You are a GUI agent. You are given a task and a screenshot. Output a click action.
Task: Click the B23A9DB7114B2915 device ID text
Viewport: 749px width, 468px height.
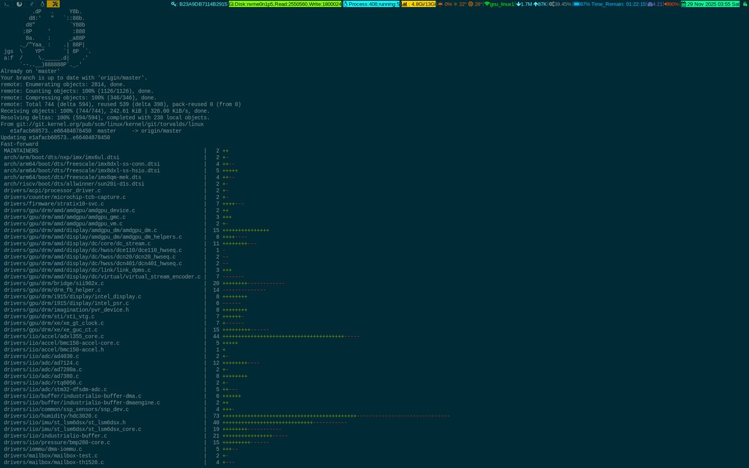coord(203,4)
